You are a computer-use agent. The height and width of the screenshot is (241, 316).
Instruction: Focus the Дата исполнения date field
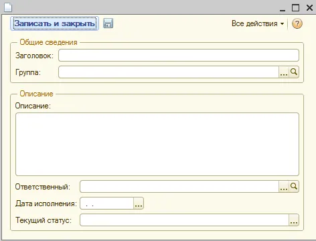point(106,204)
